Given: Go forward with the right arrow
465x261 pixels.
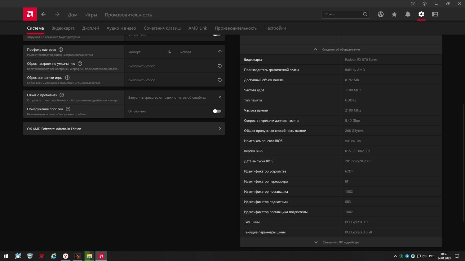Looking at the screenshot, I should coord(57,14).
